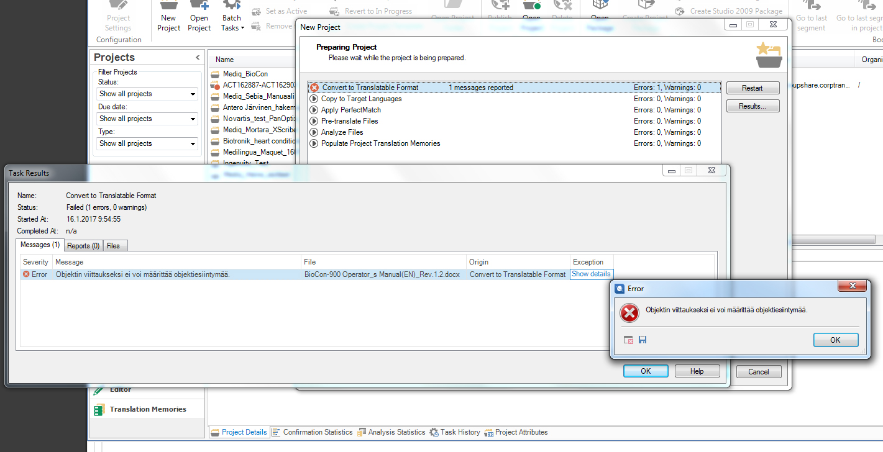This screenshot has width=883, height=452.
Task: Select the Biotronik_heart condition project row
Action: pos(252,141)
